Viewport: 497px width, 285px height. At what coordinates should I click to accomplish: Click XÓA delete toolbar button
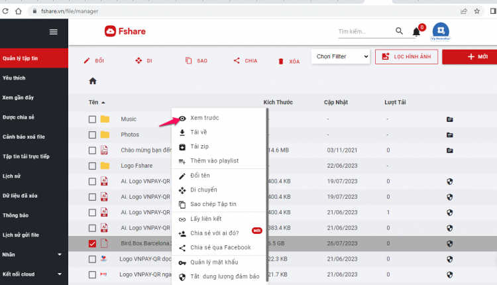click(289, 62)
